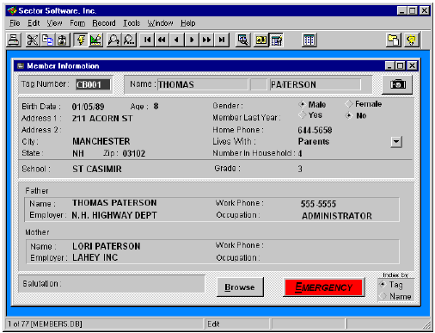
Task: Go to the last record
Action: [222, 40]
